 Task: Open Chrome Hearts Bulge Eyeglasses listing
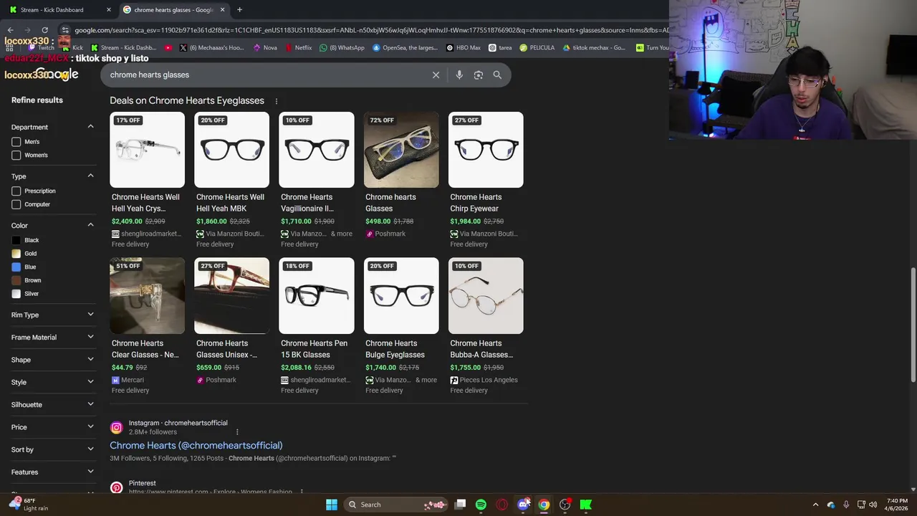pos(395,349)
